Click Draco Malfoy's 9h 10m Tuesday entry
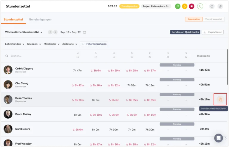This screenshot has height=147, width=229. (96, 115)
